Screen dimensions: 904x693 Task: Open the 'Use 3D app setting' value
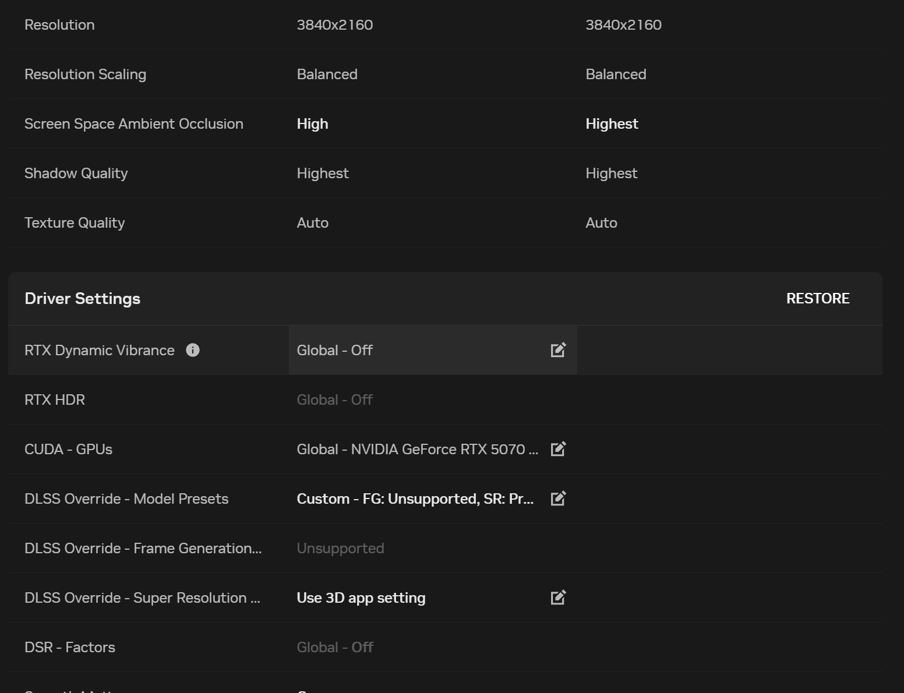(x=361, y=598)
